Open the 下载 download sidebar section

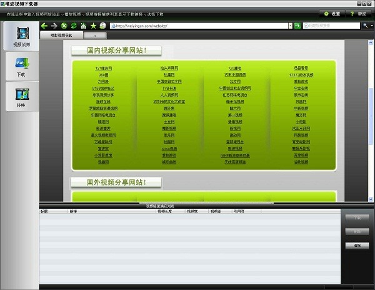(x=21, y=67)
